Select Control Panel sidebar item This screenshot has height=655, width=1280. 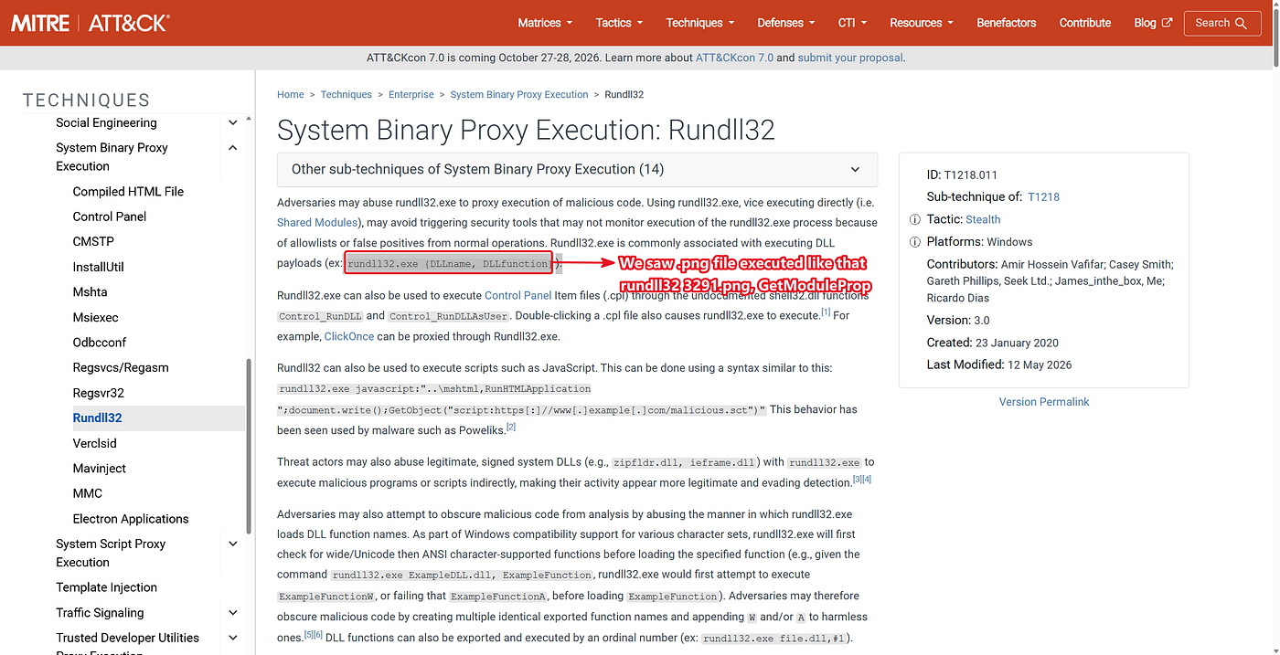click(110, 217)
